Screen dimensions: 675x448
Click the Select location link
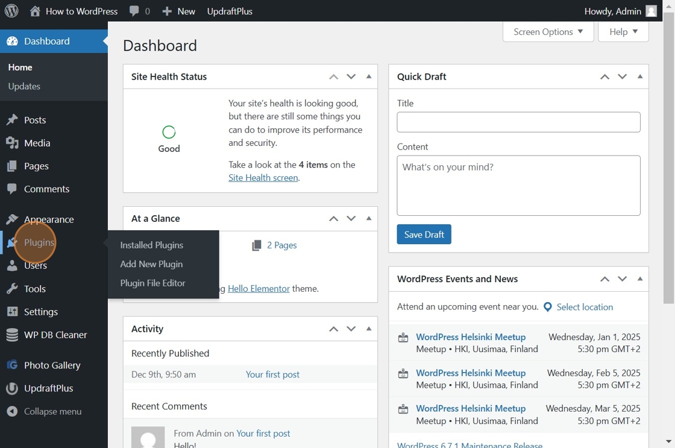[585, 307]
